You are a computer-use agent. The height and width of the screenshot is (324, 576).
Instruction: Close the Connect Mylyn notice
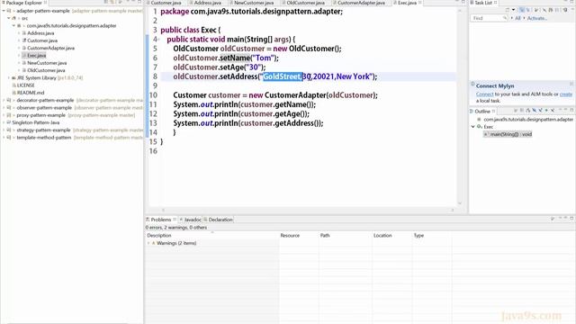pyautogui.click(x=571, y=84)
